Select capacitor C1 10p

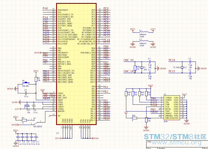(150, 62)
